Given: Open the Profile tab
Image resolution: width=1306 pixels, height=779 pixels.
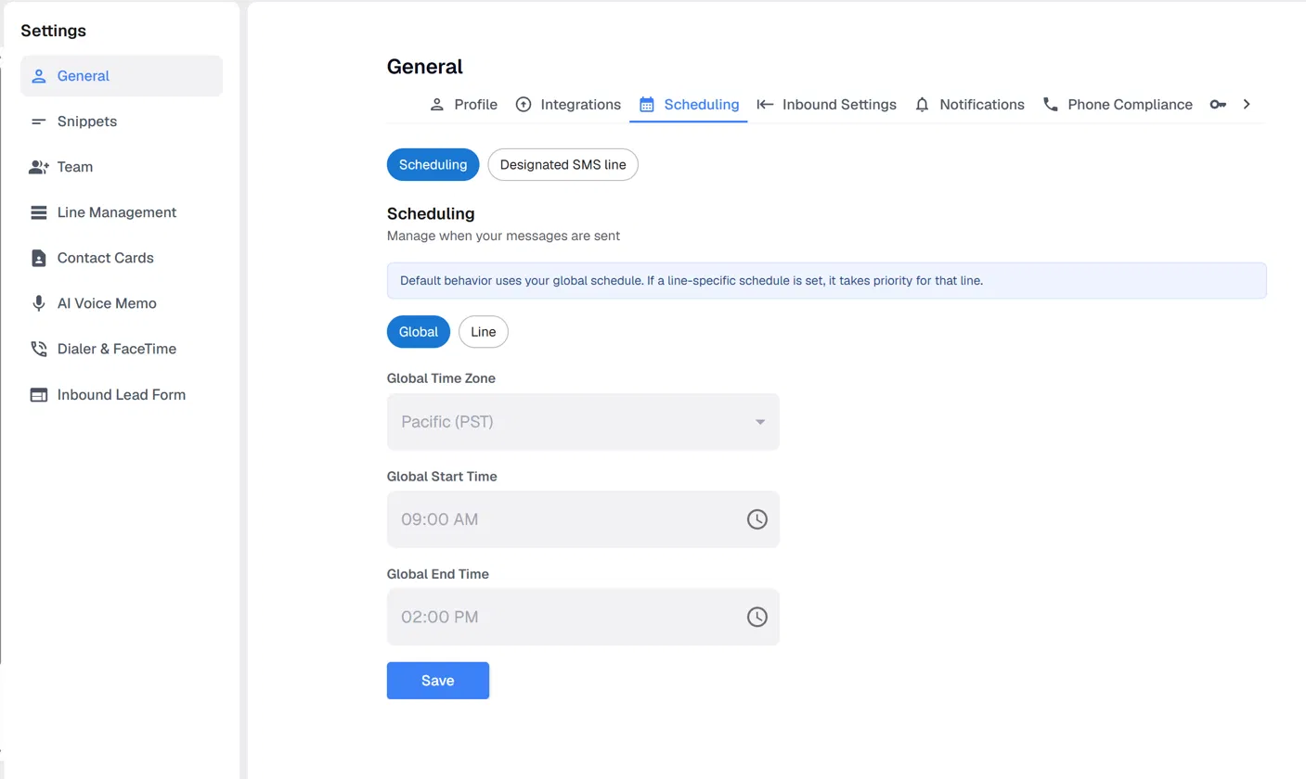Looking at the screenshot, I should click(463, 105).
